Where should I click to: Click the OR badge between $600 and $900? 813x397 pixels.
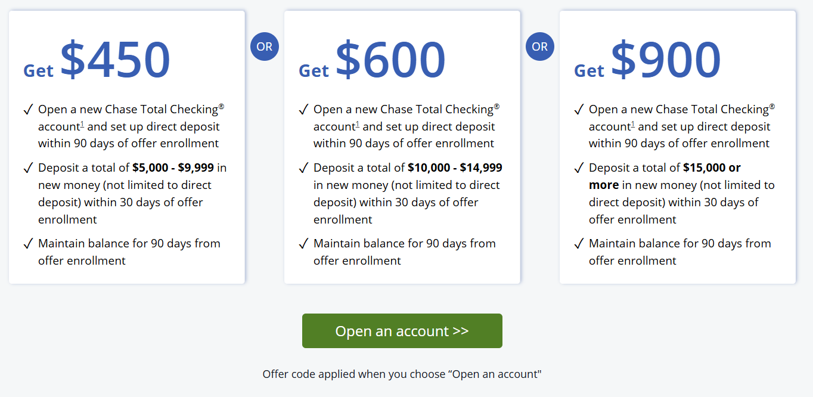[540, 46]
